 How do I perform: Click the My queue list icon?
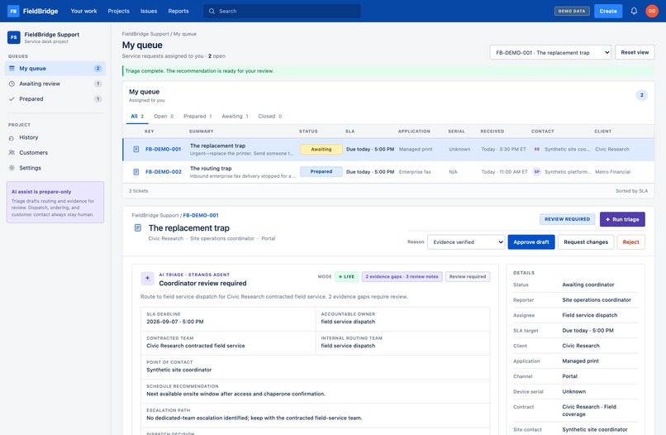click(12, 68)
